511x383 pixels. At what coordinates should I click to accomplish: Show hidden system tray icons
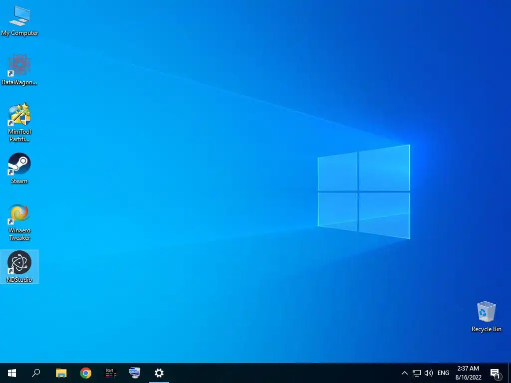click(404, 373)
